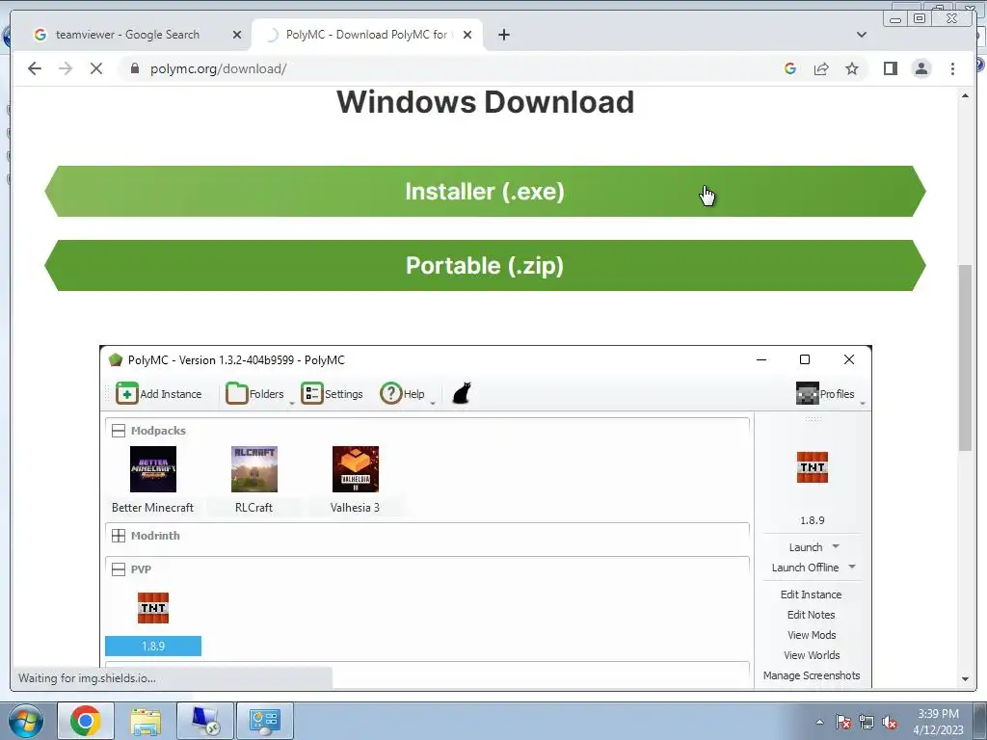The width and height of the screenshot is (987, 740).
Task: Open the tab search dropdown chevron
Action: (x=861, y=35)
